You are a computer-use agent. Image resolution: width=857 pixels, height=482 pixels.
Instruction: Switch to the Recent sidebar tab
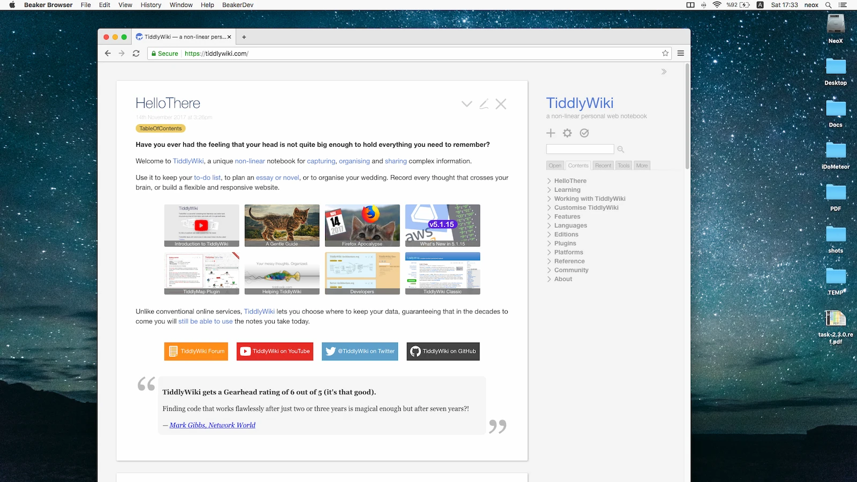tap(603, 165)
